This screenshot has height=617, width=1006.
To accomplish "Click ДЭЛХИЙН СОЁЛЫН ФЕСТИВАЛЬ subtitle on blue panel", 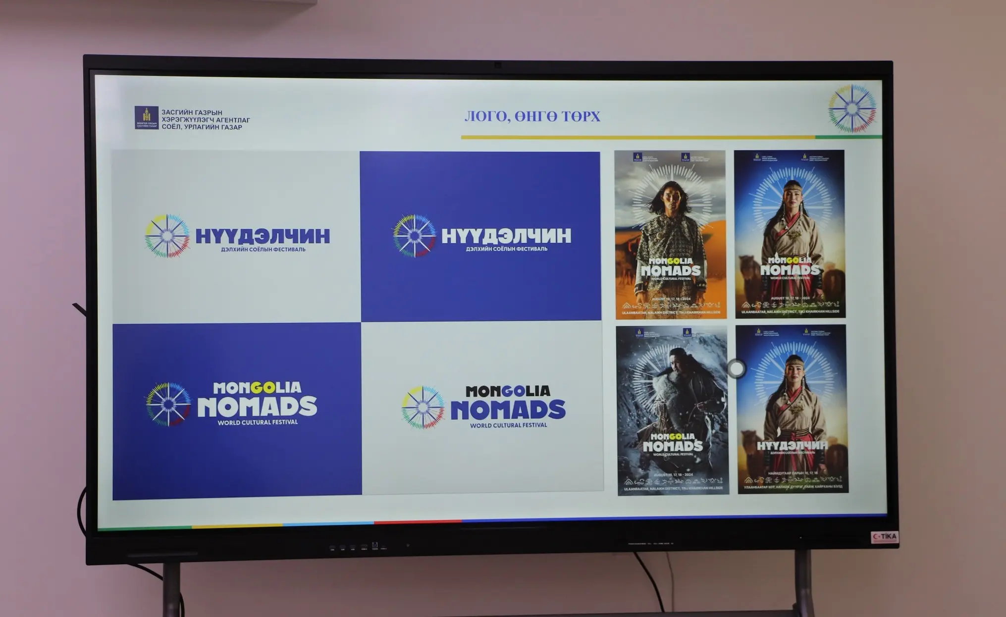I will pyautogui.click(x=507, y=249).
